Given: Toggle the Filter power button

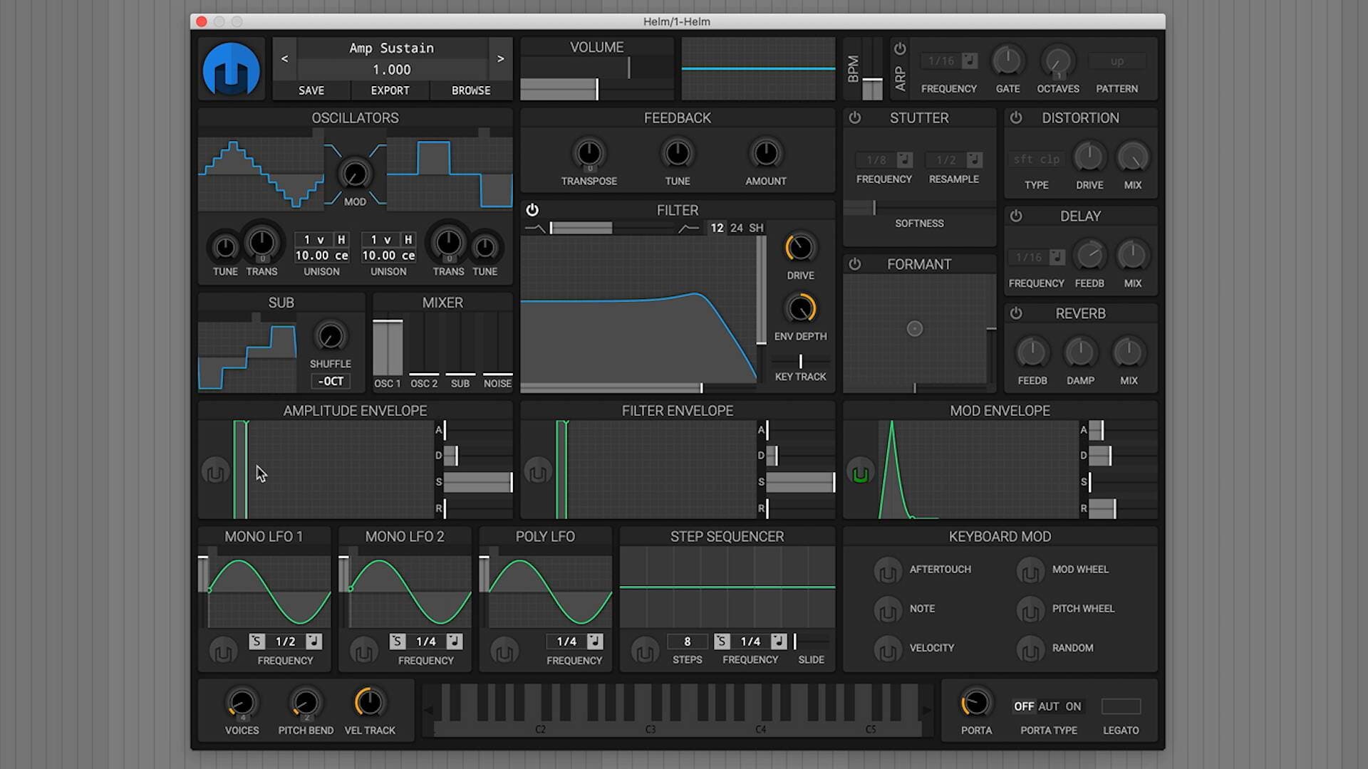Looking at the screenshot, I should point(532,210).
